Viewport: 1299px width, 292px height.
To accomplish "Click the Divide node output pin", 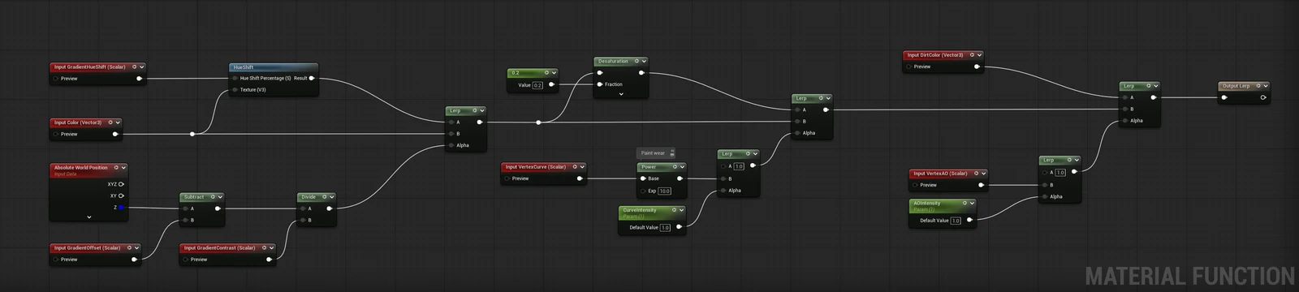I will pyautogui.click(x=329, y=208).
